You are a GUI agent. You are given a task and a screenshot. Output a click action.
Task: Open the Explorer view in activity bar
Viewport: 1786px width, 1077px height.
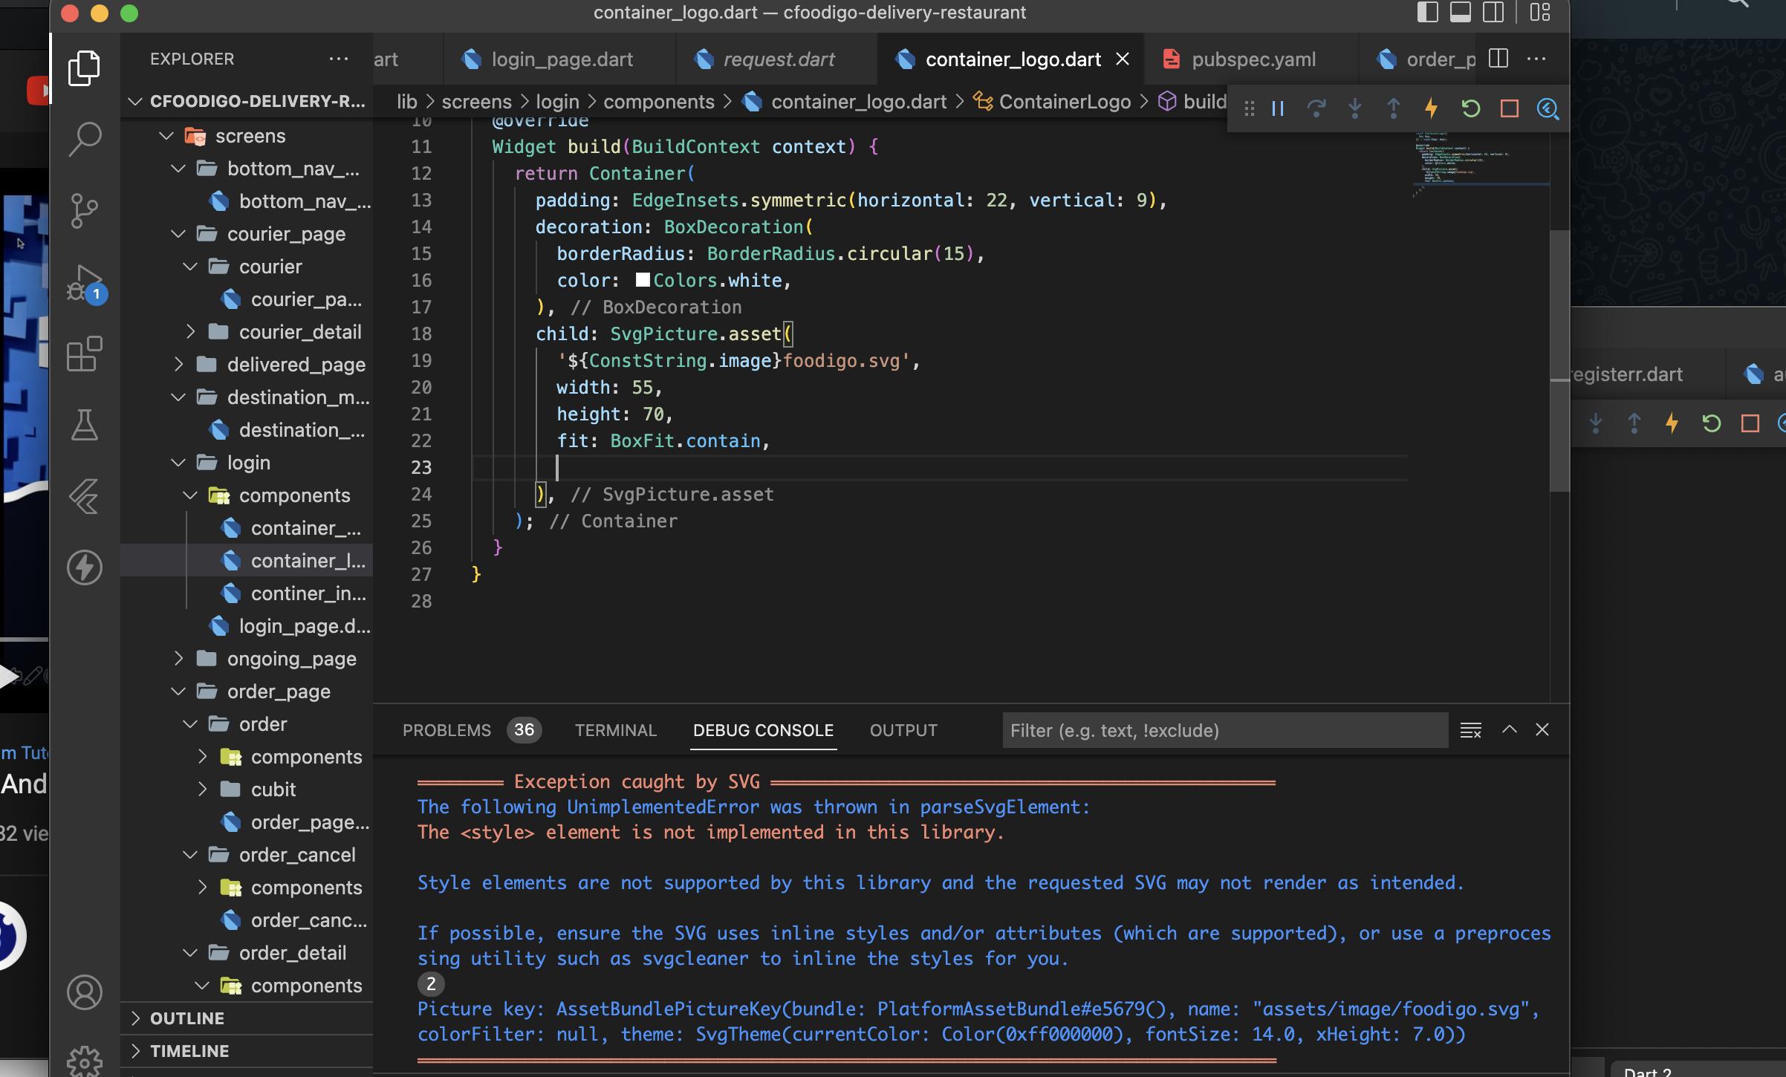tap(84, 68)
